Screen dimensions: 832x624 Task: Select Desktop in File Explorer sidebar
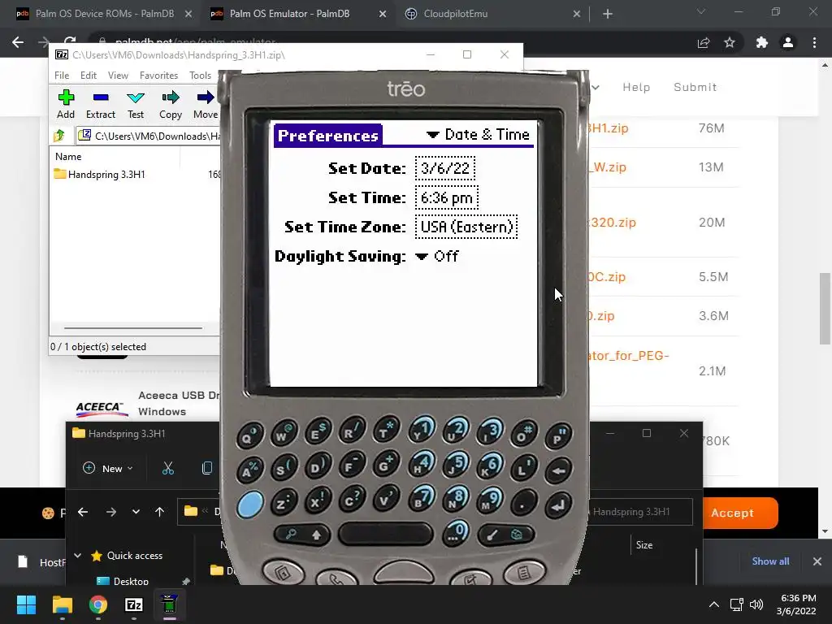tap(131, 580)
